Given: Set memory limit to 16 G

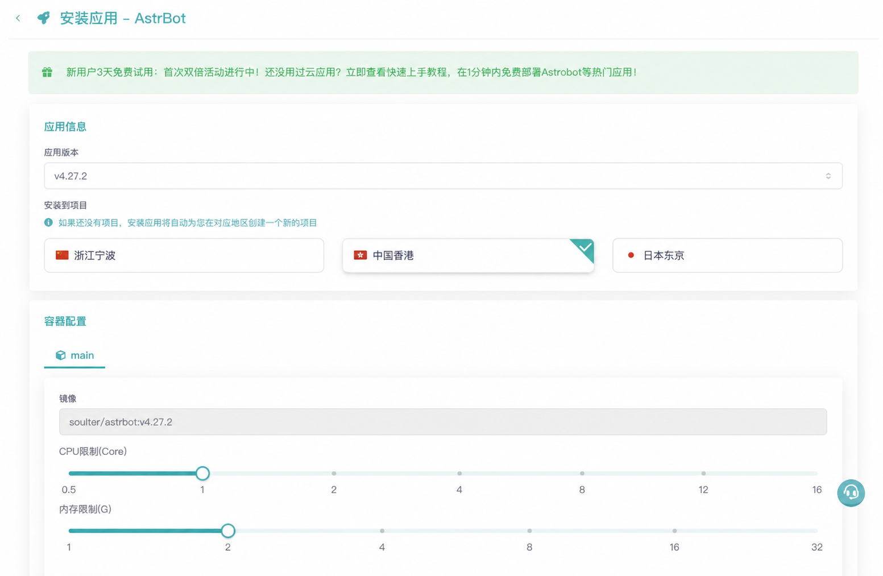Looking at the screenshot, I should [x=674, y=531].
